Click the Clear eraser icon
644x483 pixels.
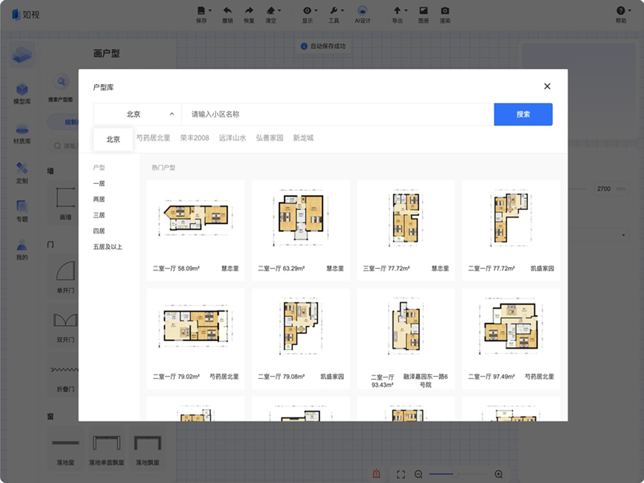tap(271, 11)
